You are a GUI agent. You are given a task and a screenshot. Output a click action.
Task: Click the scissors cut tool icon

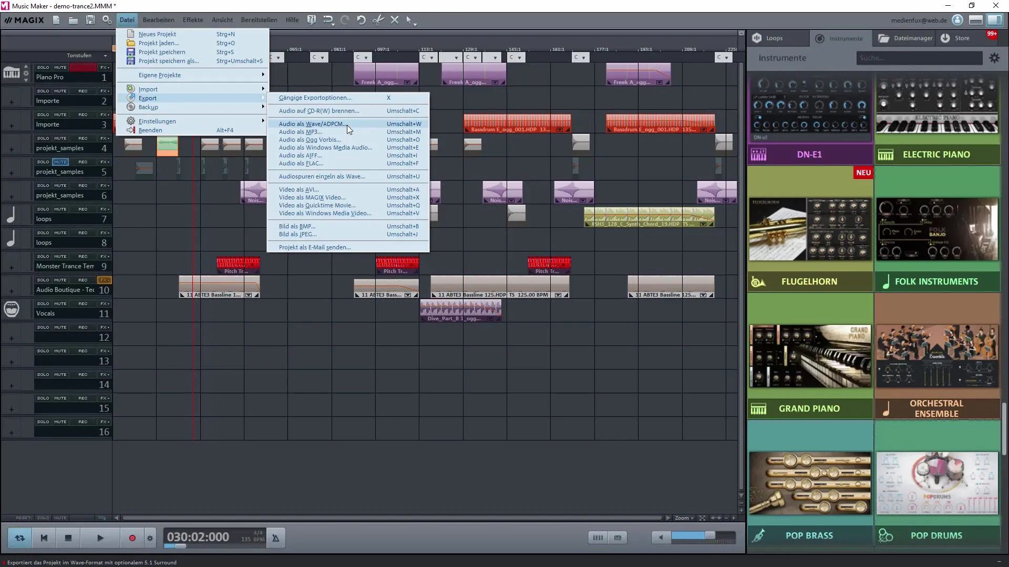pos(378,20)
